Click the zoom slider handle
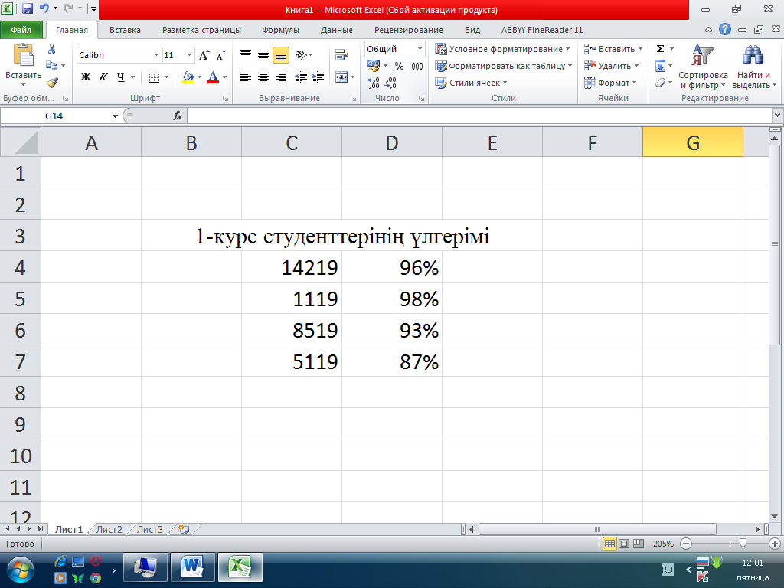Screen dimensions: 784x588 [x=743, y=544]
